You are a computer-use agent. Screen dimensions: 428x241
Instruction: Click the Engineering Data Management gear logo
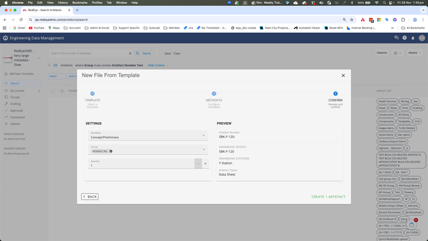coord(5,38)
